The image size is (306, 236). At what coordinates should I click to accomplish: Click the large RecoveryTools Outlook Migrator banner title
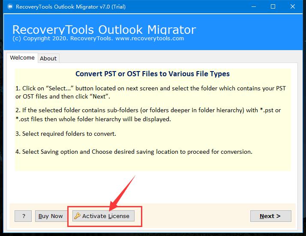(x=104, y=30)
